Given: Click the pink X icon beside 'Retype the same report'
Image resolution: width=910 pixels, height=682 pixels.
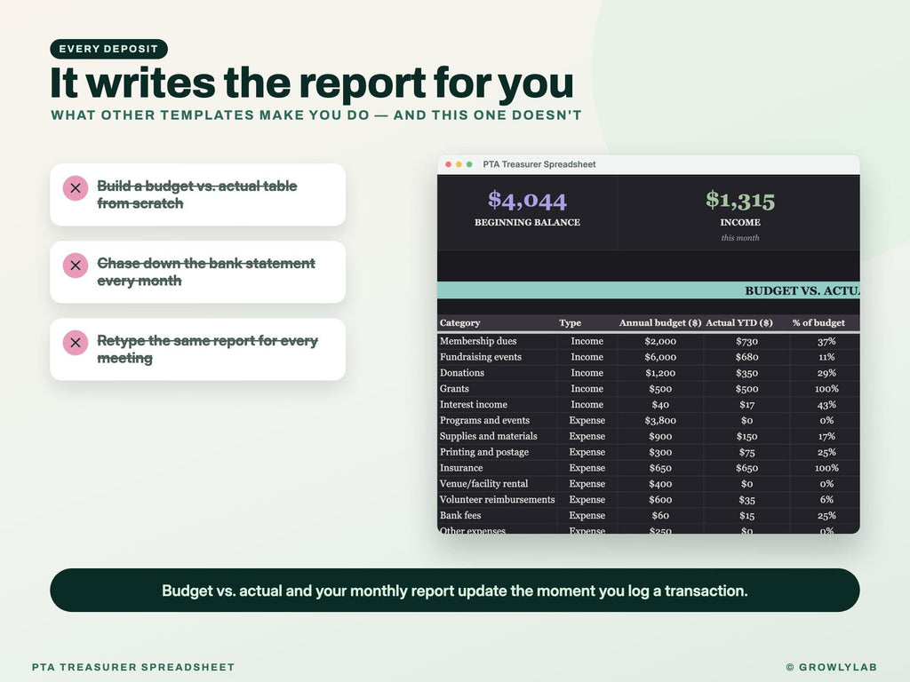Looking at the screenshot, I should (76, 343).
